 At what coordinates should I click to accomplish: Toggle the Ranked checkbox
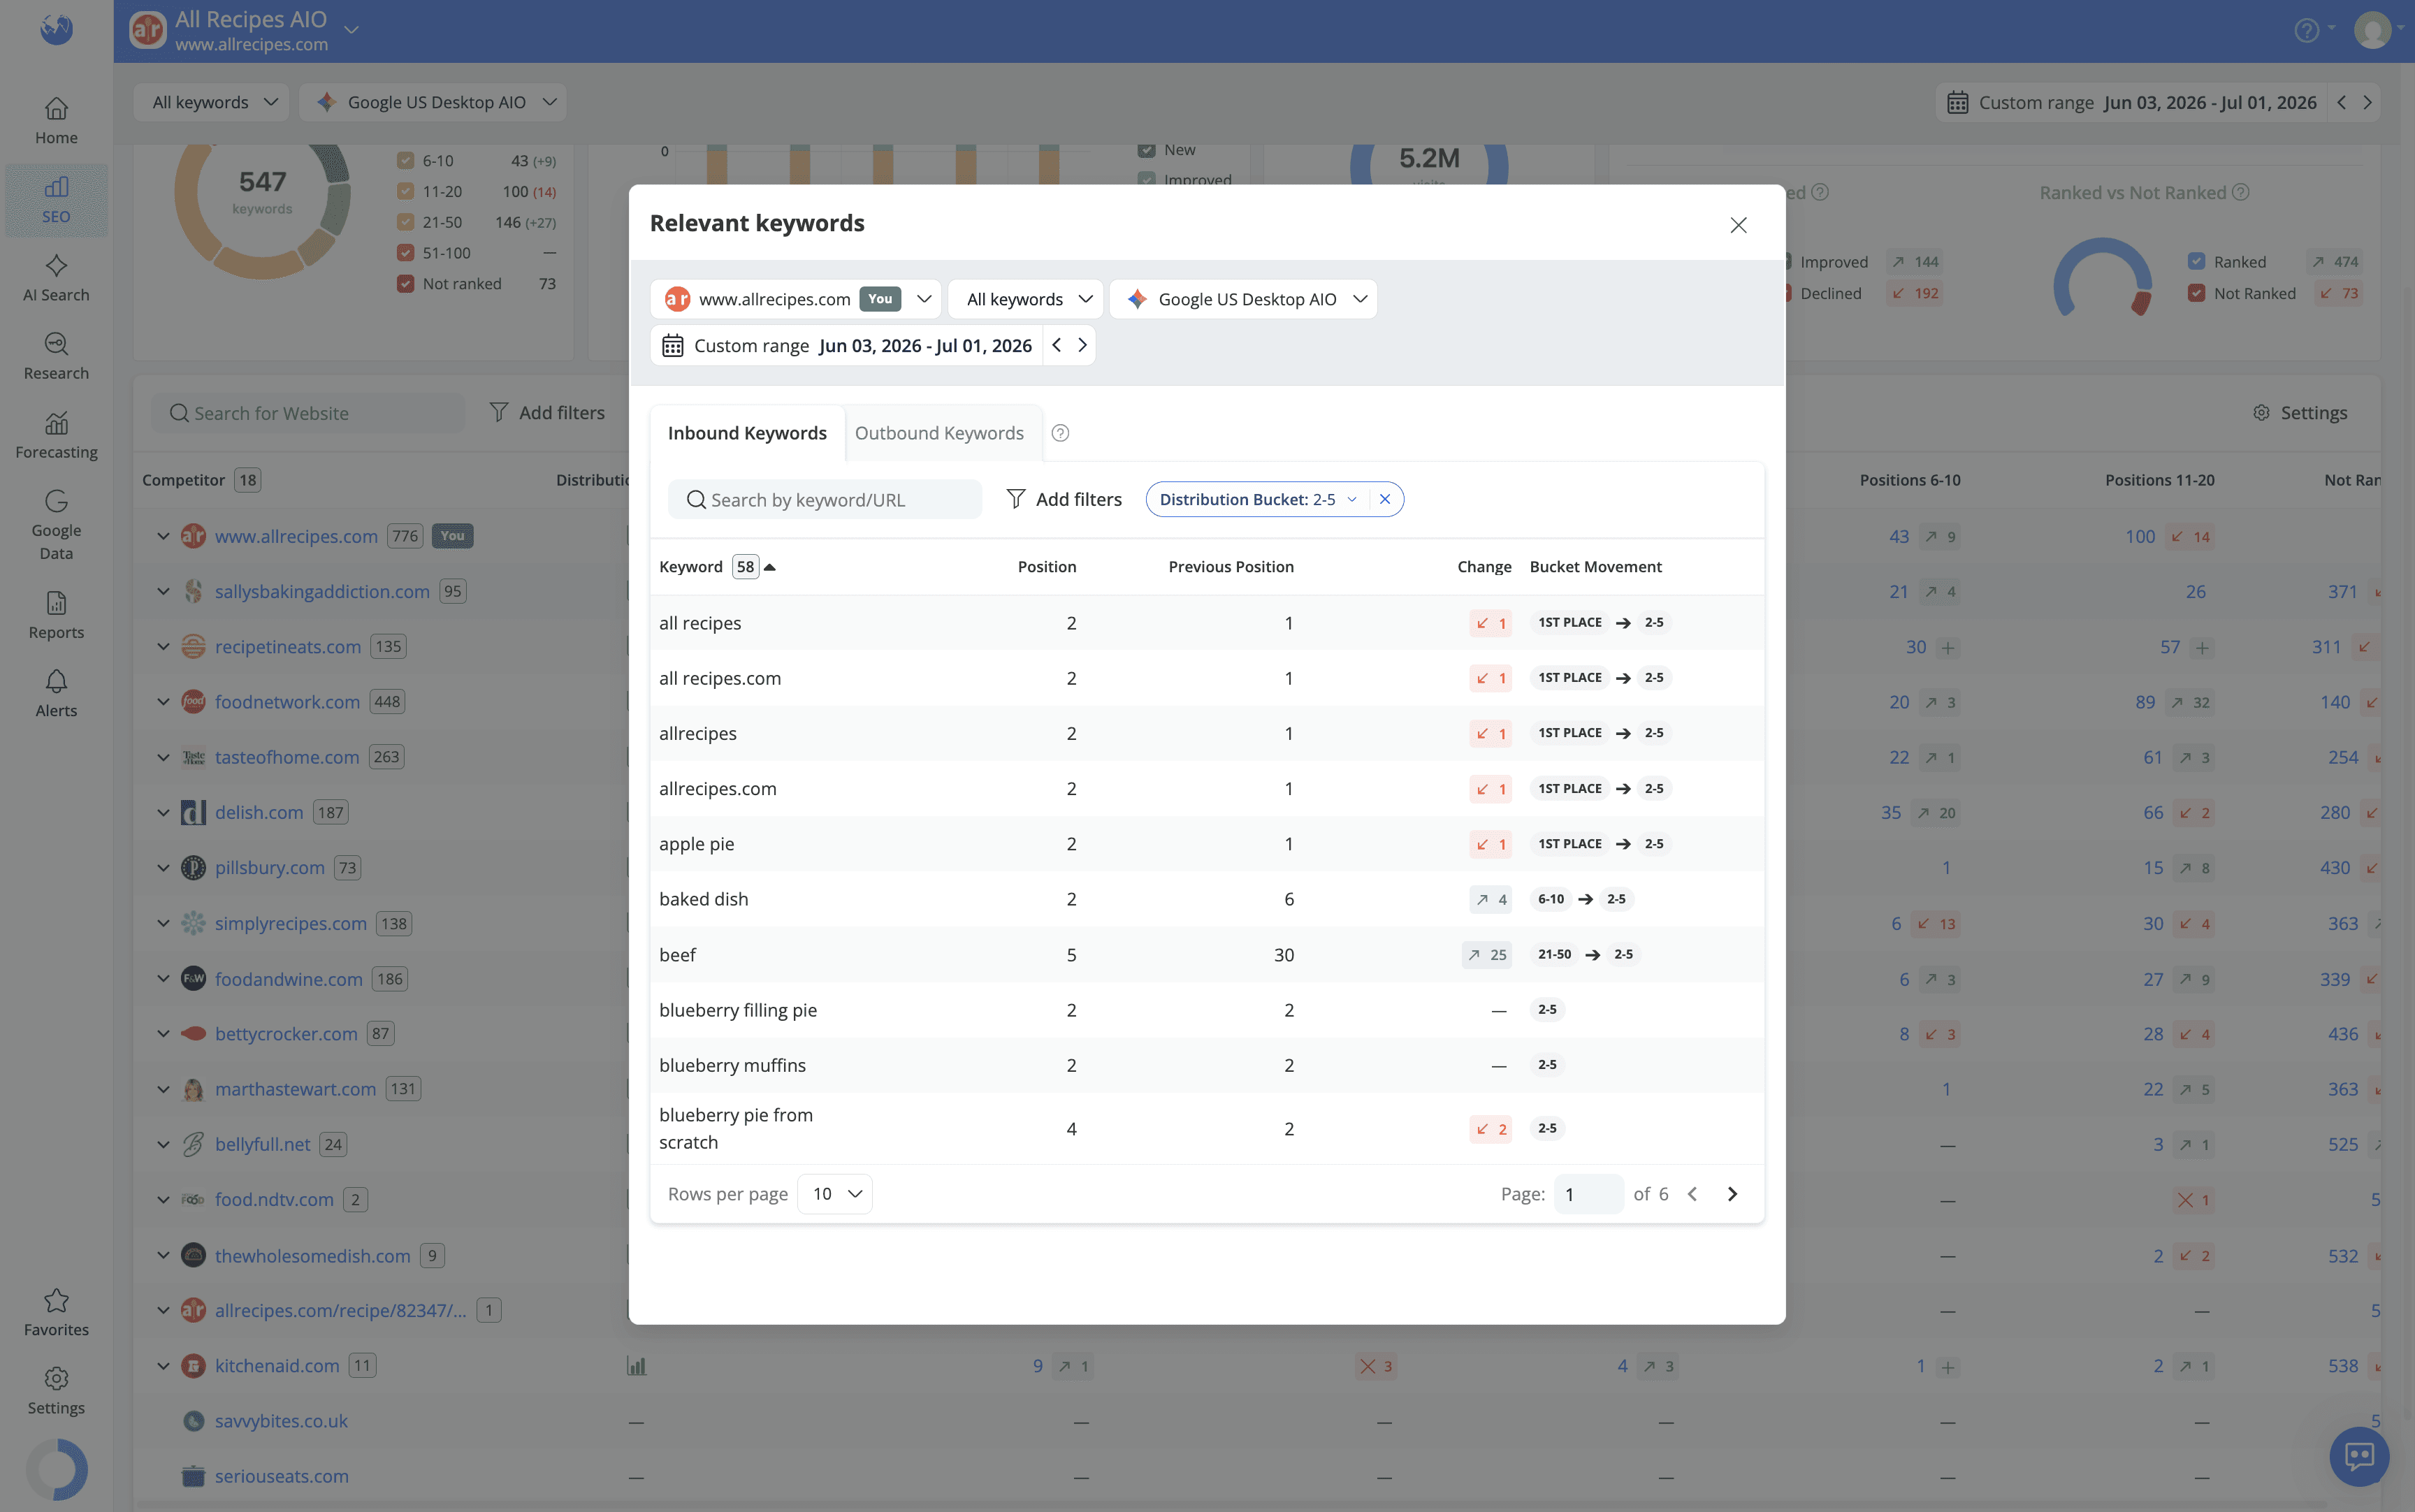2196,262
